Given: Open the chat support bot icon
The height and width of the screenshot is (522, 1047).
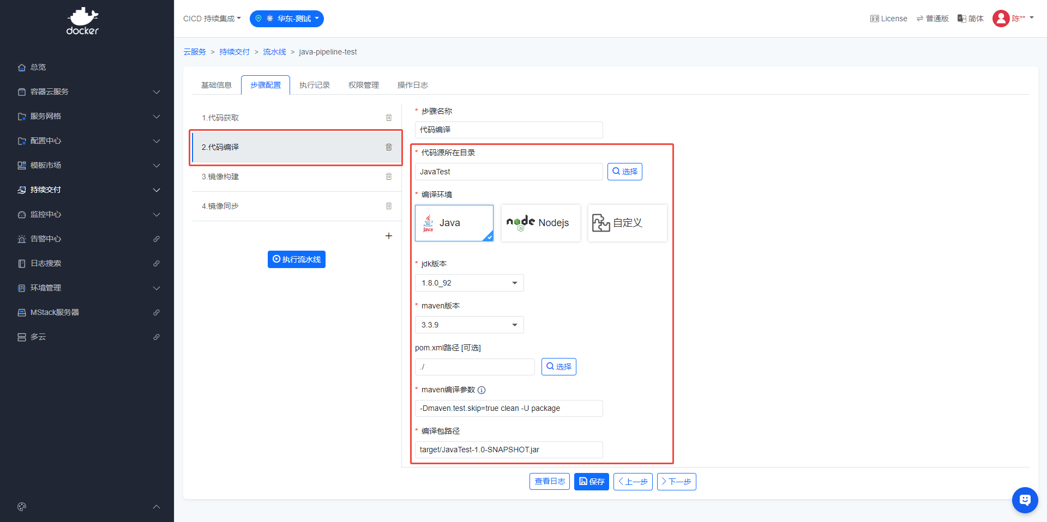Looking at the screenshot, I should click(x=1025, y=500).
